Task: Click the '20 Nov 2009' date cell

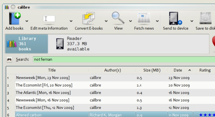Action: [x=179, y=85]
